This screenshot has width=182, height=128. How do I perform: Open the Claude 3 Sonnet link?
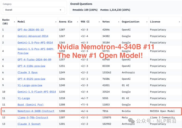pos(29,124)
